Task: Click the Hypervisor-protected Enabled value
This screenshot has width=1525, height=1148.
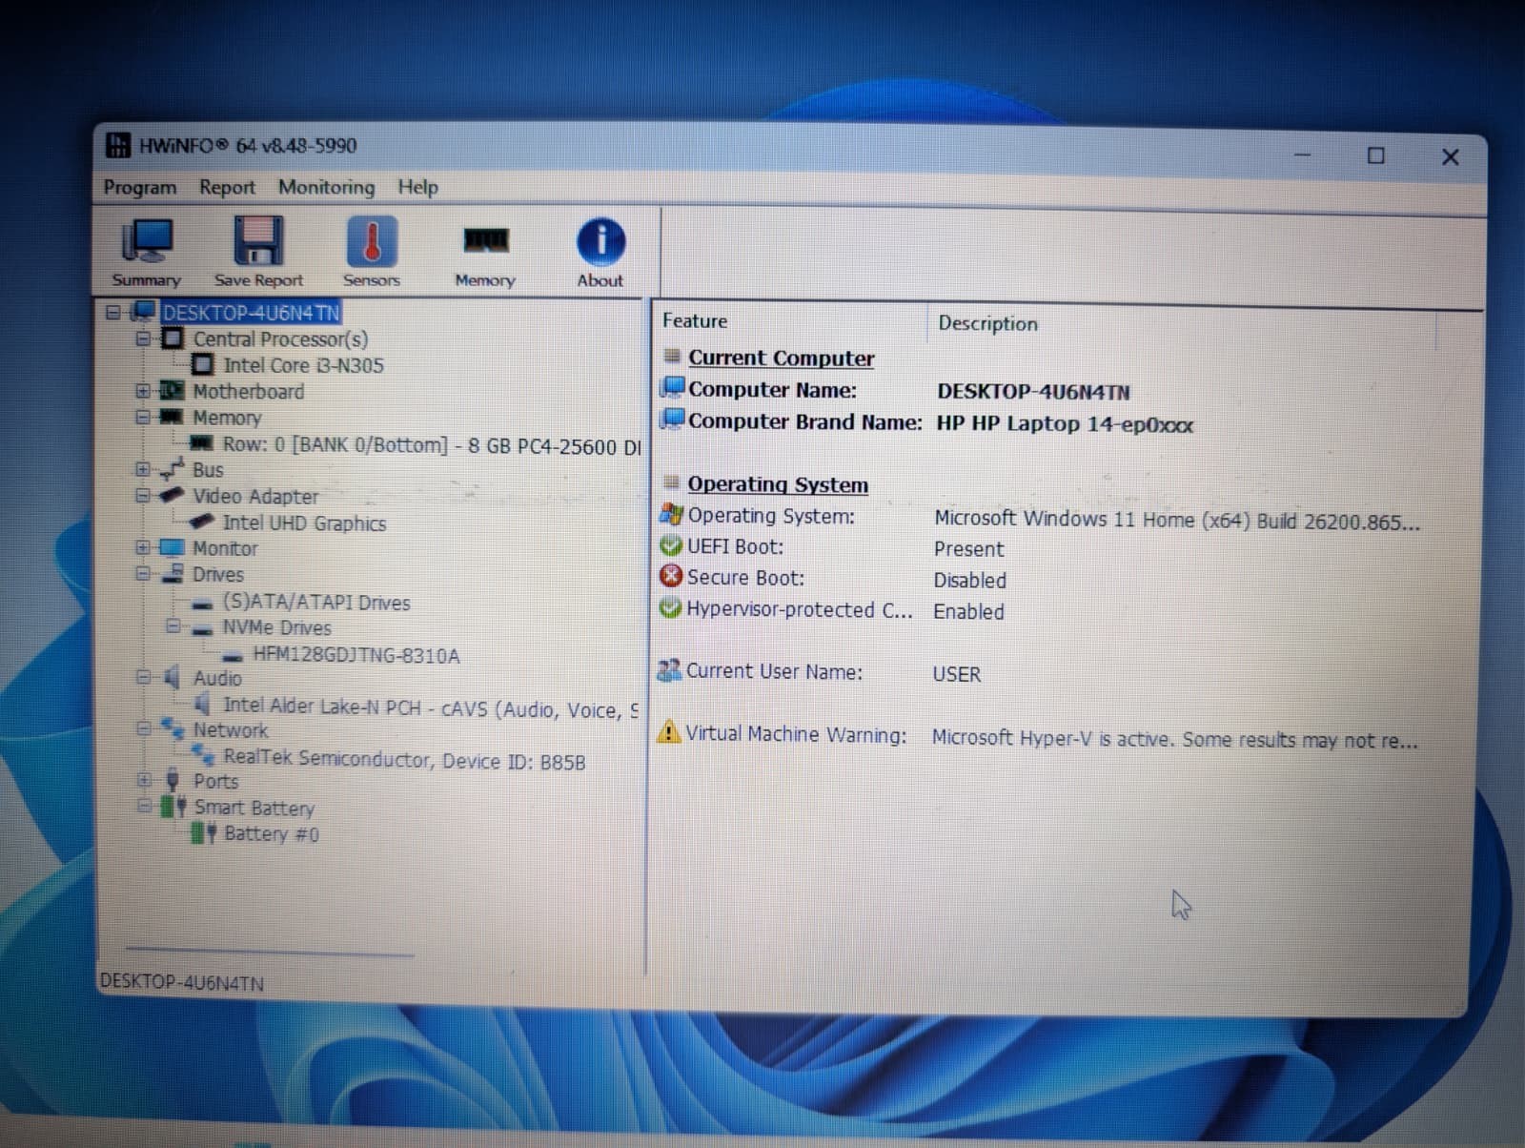Action: [968, 611]
